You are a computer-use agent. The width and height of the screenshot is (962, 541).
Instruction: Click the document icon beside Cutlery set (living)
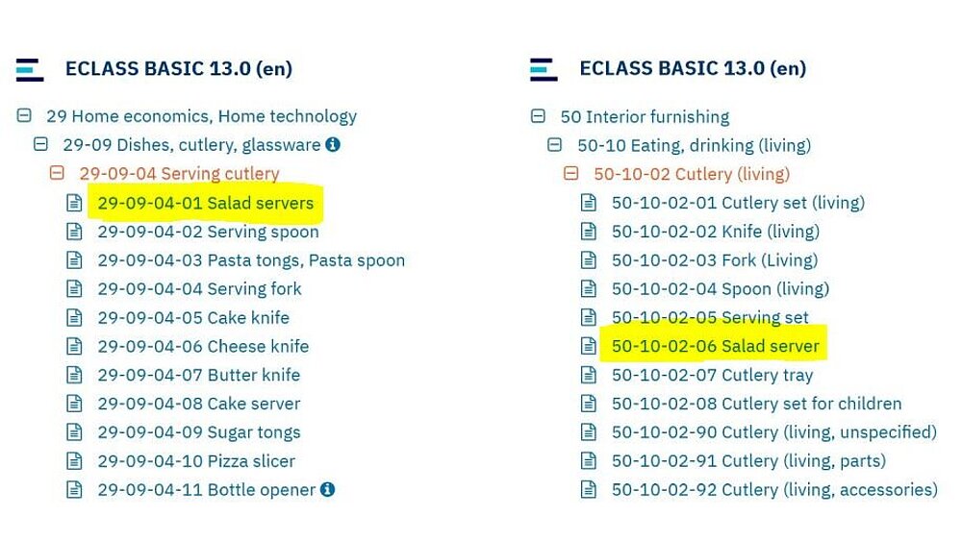588,203
